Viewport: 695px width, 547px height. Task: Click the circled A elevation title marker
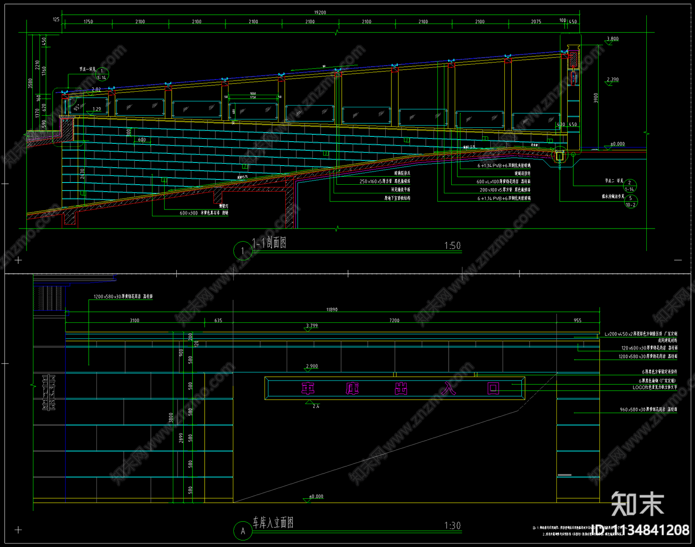click(242, 530)
